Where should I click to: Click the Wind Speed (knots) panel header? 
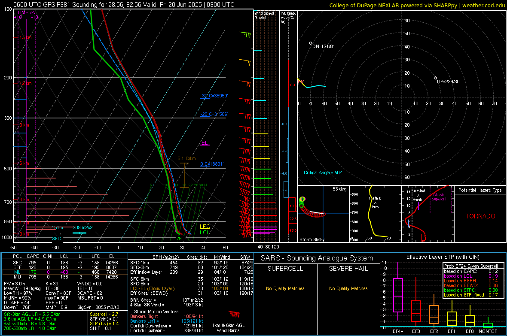pos(264,15)
